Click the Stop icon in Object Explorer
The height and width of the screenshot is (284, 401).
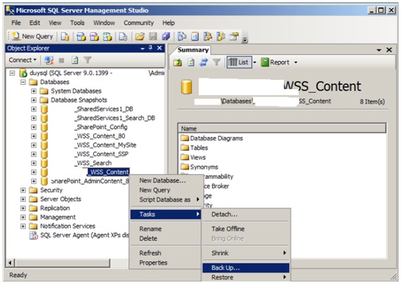click(61, 61)
